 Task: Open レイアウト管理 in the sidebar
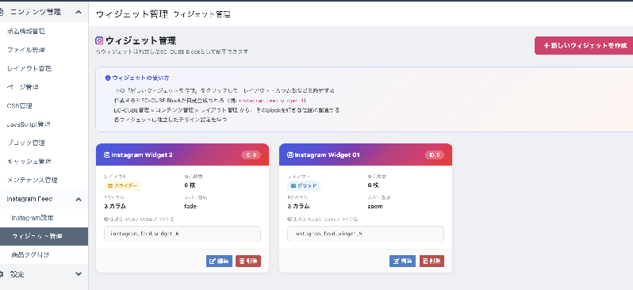(x=29, y=69)
